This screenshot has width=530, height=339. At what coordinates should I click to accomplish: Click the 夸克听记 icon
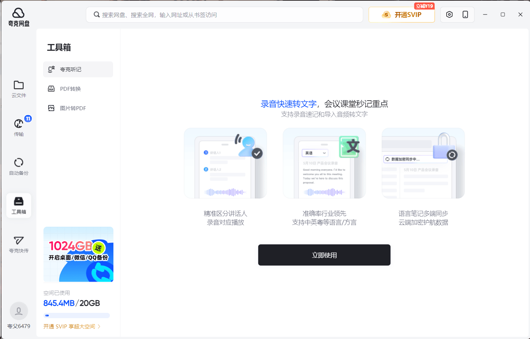51,69
